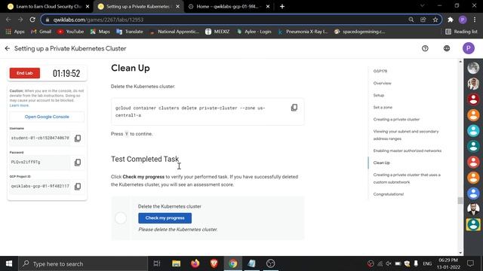This screenshot has width=483, height=271.
Task: Copy the student username
Action: point(78,139)
